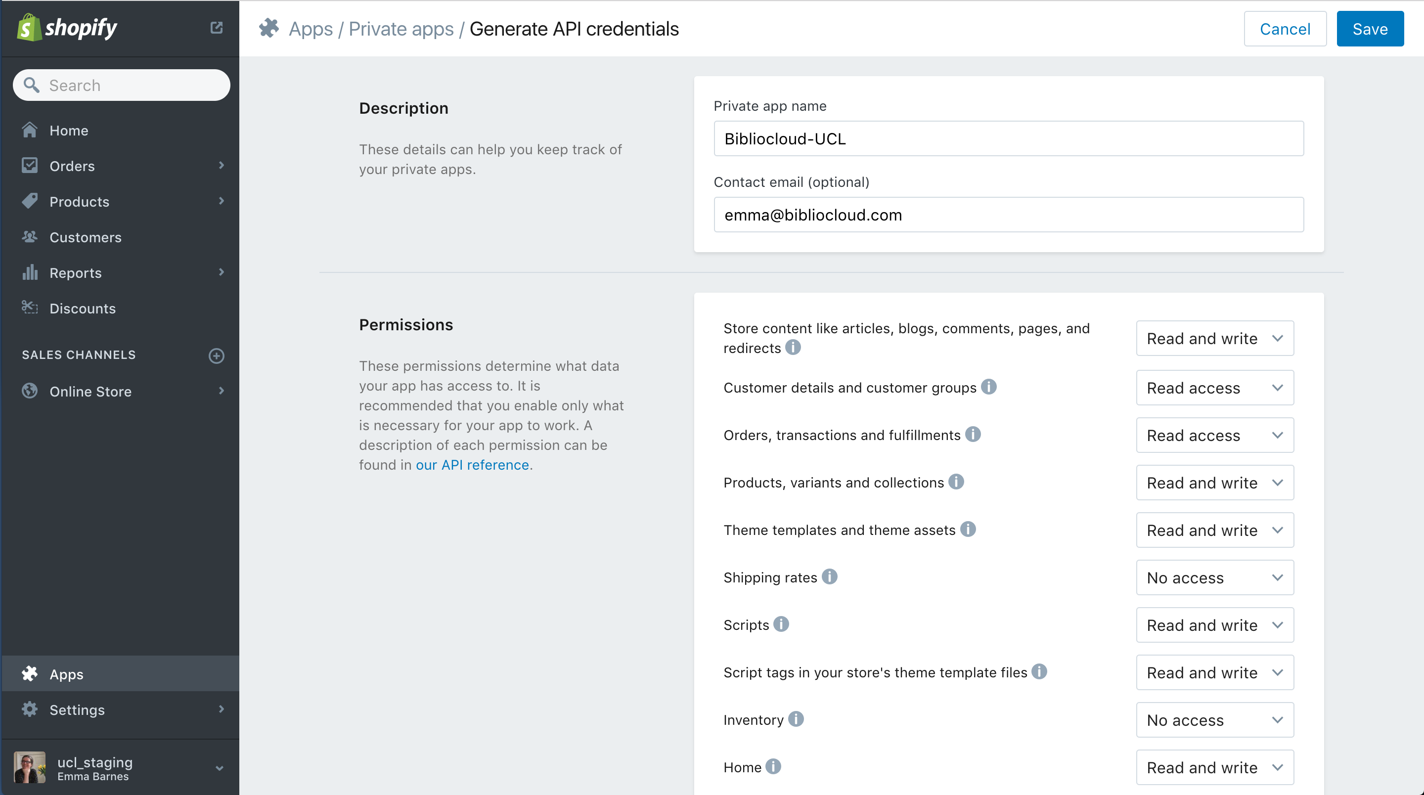Open the API reference link
The image size is (1424, 795).
tap(472, 465)
